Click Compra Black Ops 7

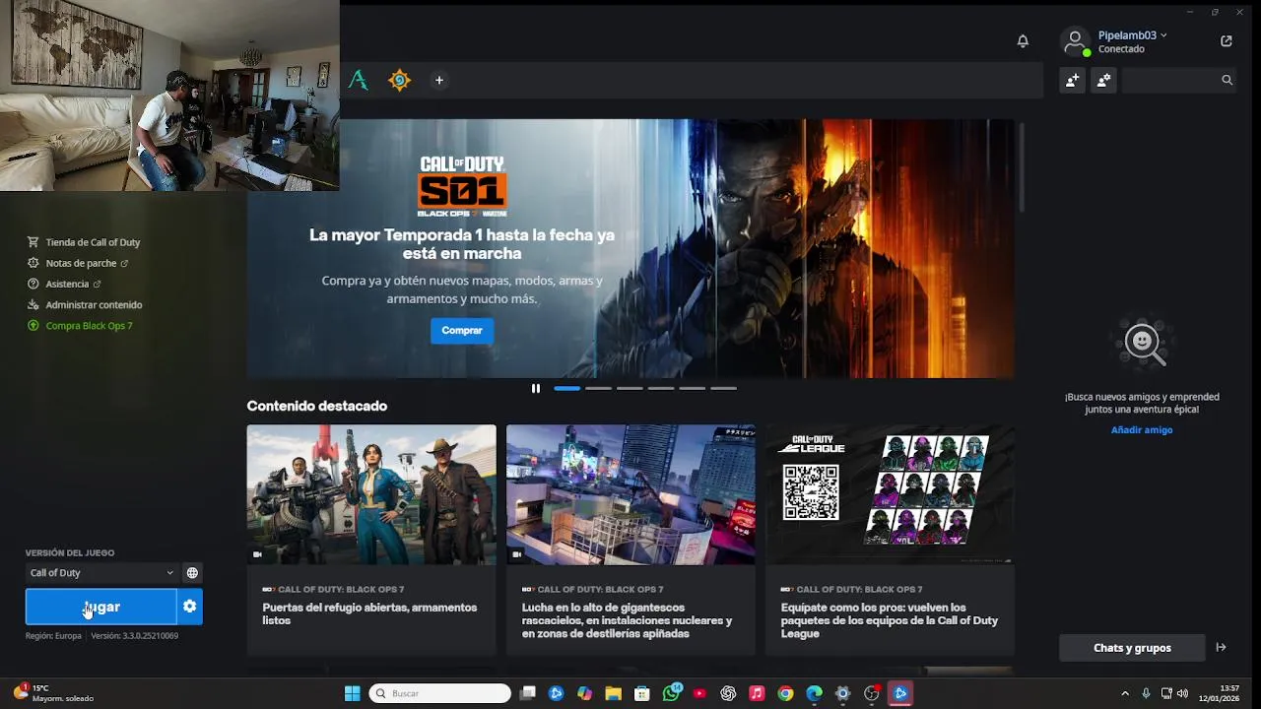coord(89,325)
